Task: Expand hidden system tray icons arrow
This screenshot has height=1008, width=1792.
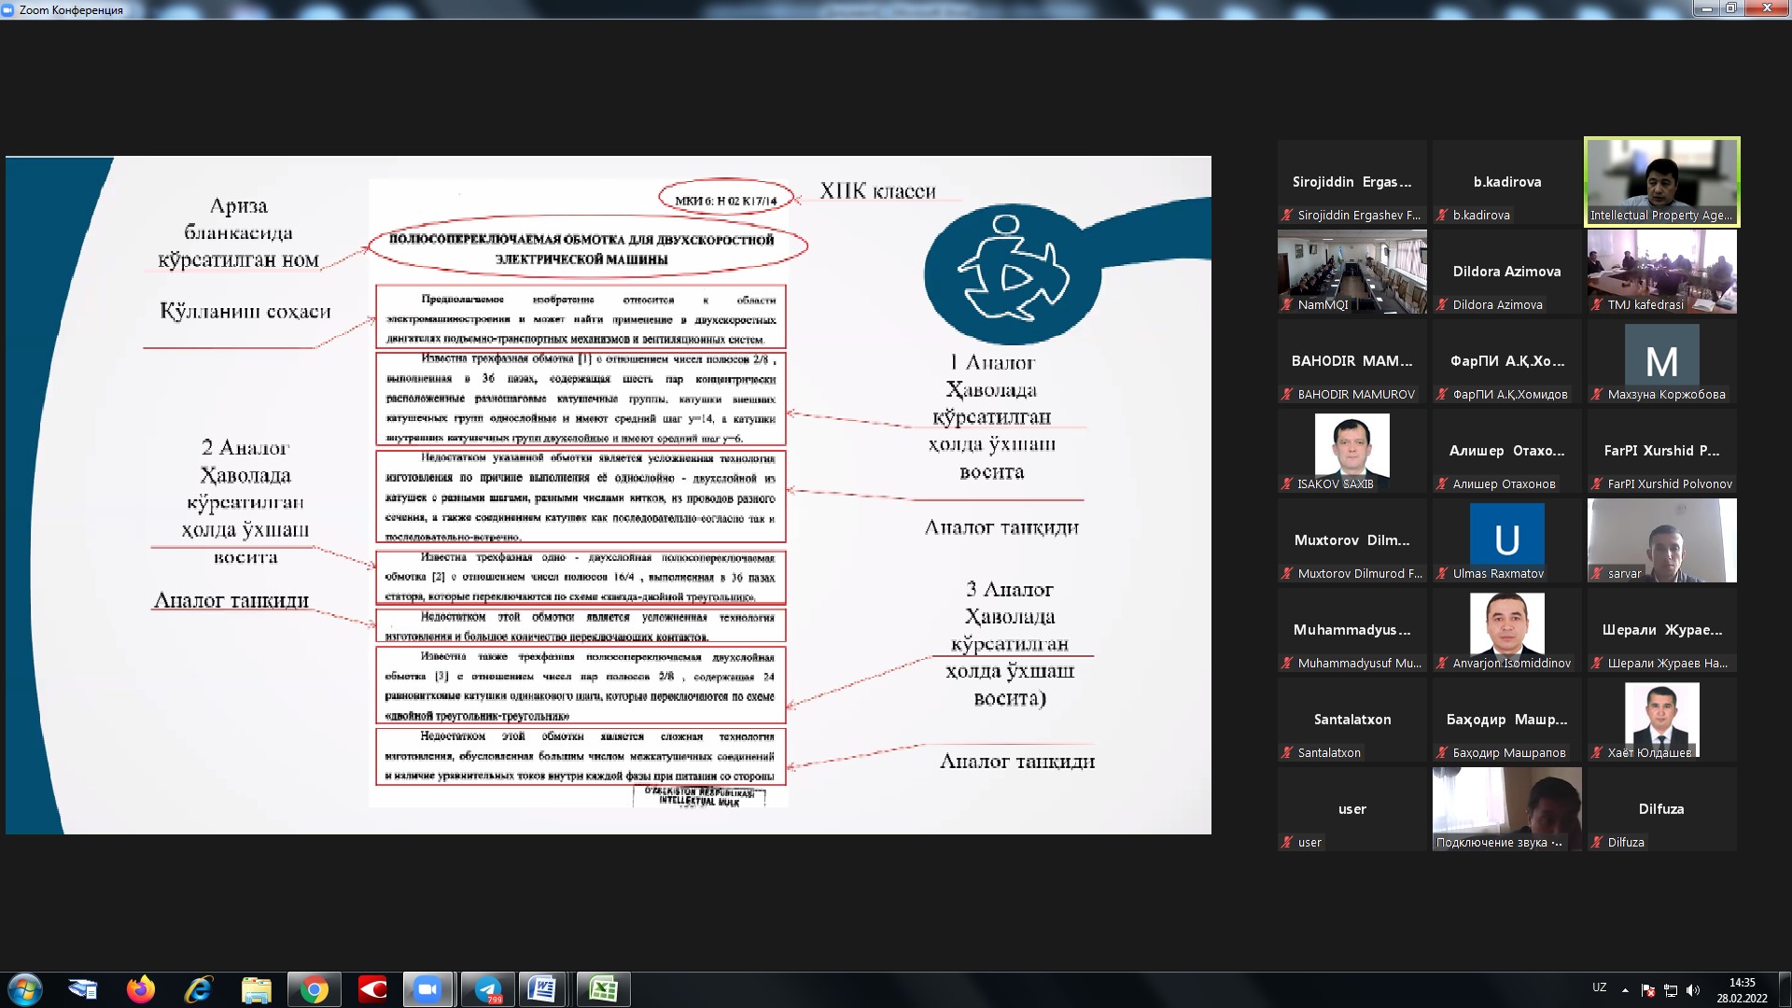Action: 1625,989
